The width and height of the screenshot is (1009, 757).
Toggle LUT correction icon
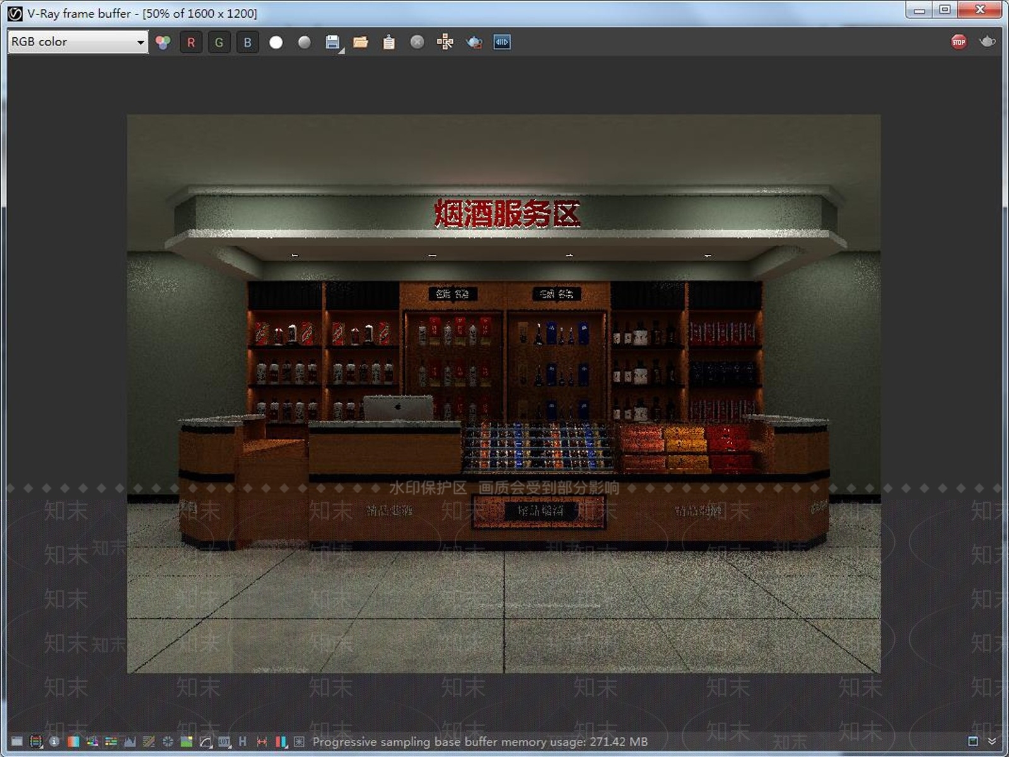click(x=224, y=741)
